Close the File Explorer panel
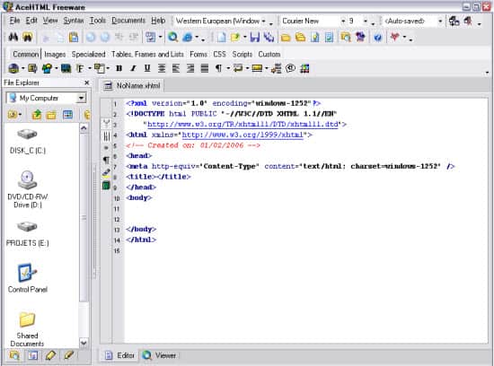This screenshot has height=366, width=494. click(87, 83)
